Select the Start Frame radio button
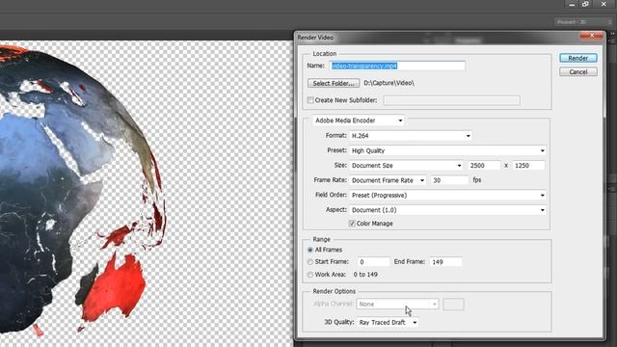This screenshot has height=347, width=617. [310, 261]
